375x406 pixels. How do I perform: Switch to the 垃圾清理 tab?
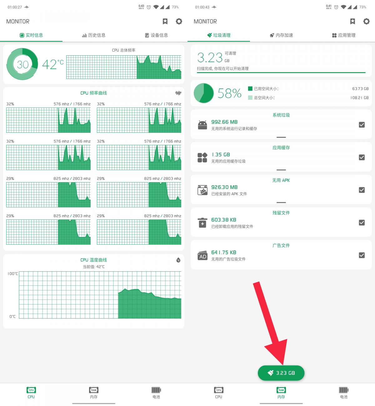point(219,35)
